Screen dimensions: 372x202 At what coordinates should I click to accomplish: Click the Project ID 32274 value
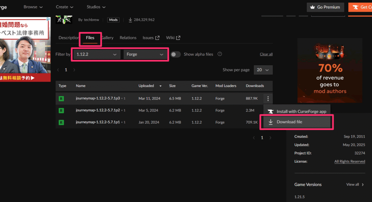coord(360,153)
